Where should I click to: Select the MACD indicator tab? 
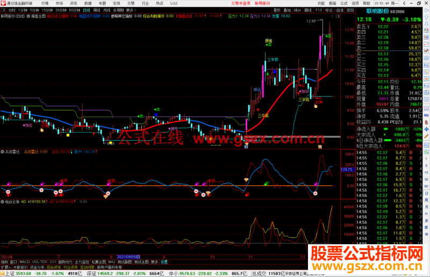point(25,262)
